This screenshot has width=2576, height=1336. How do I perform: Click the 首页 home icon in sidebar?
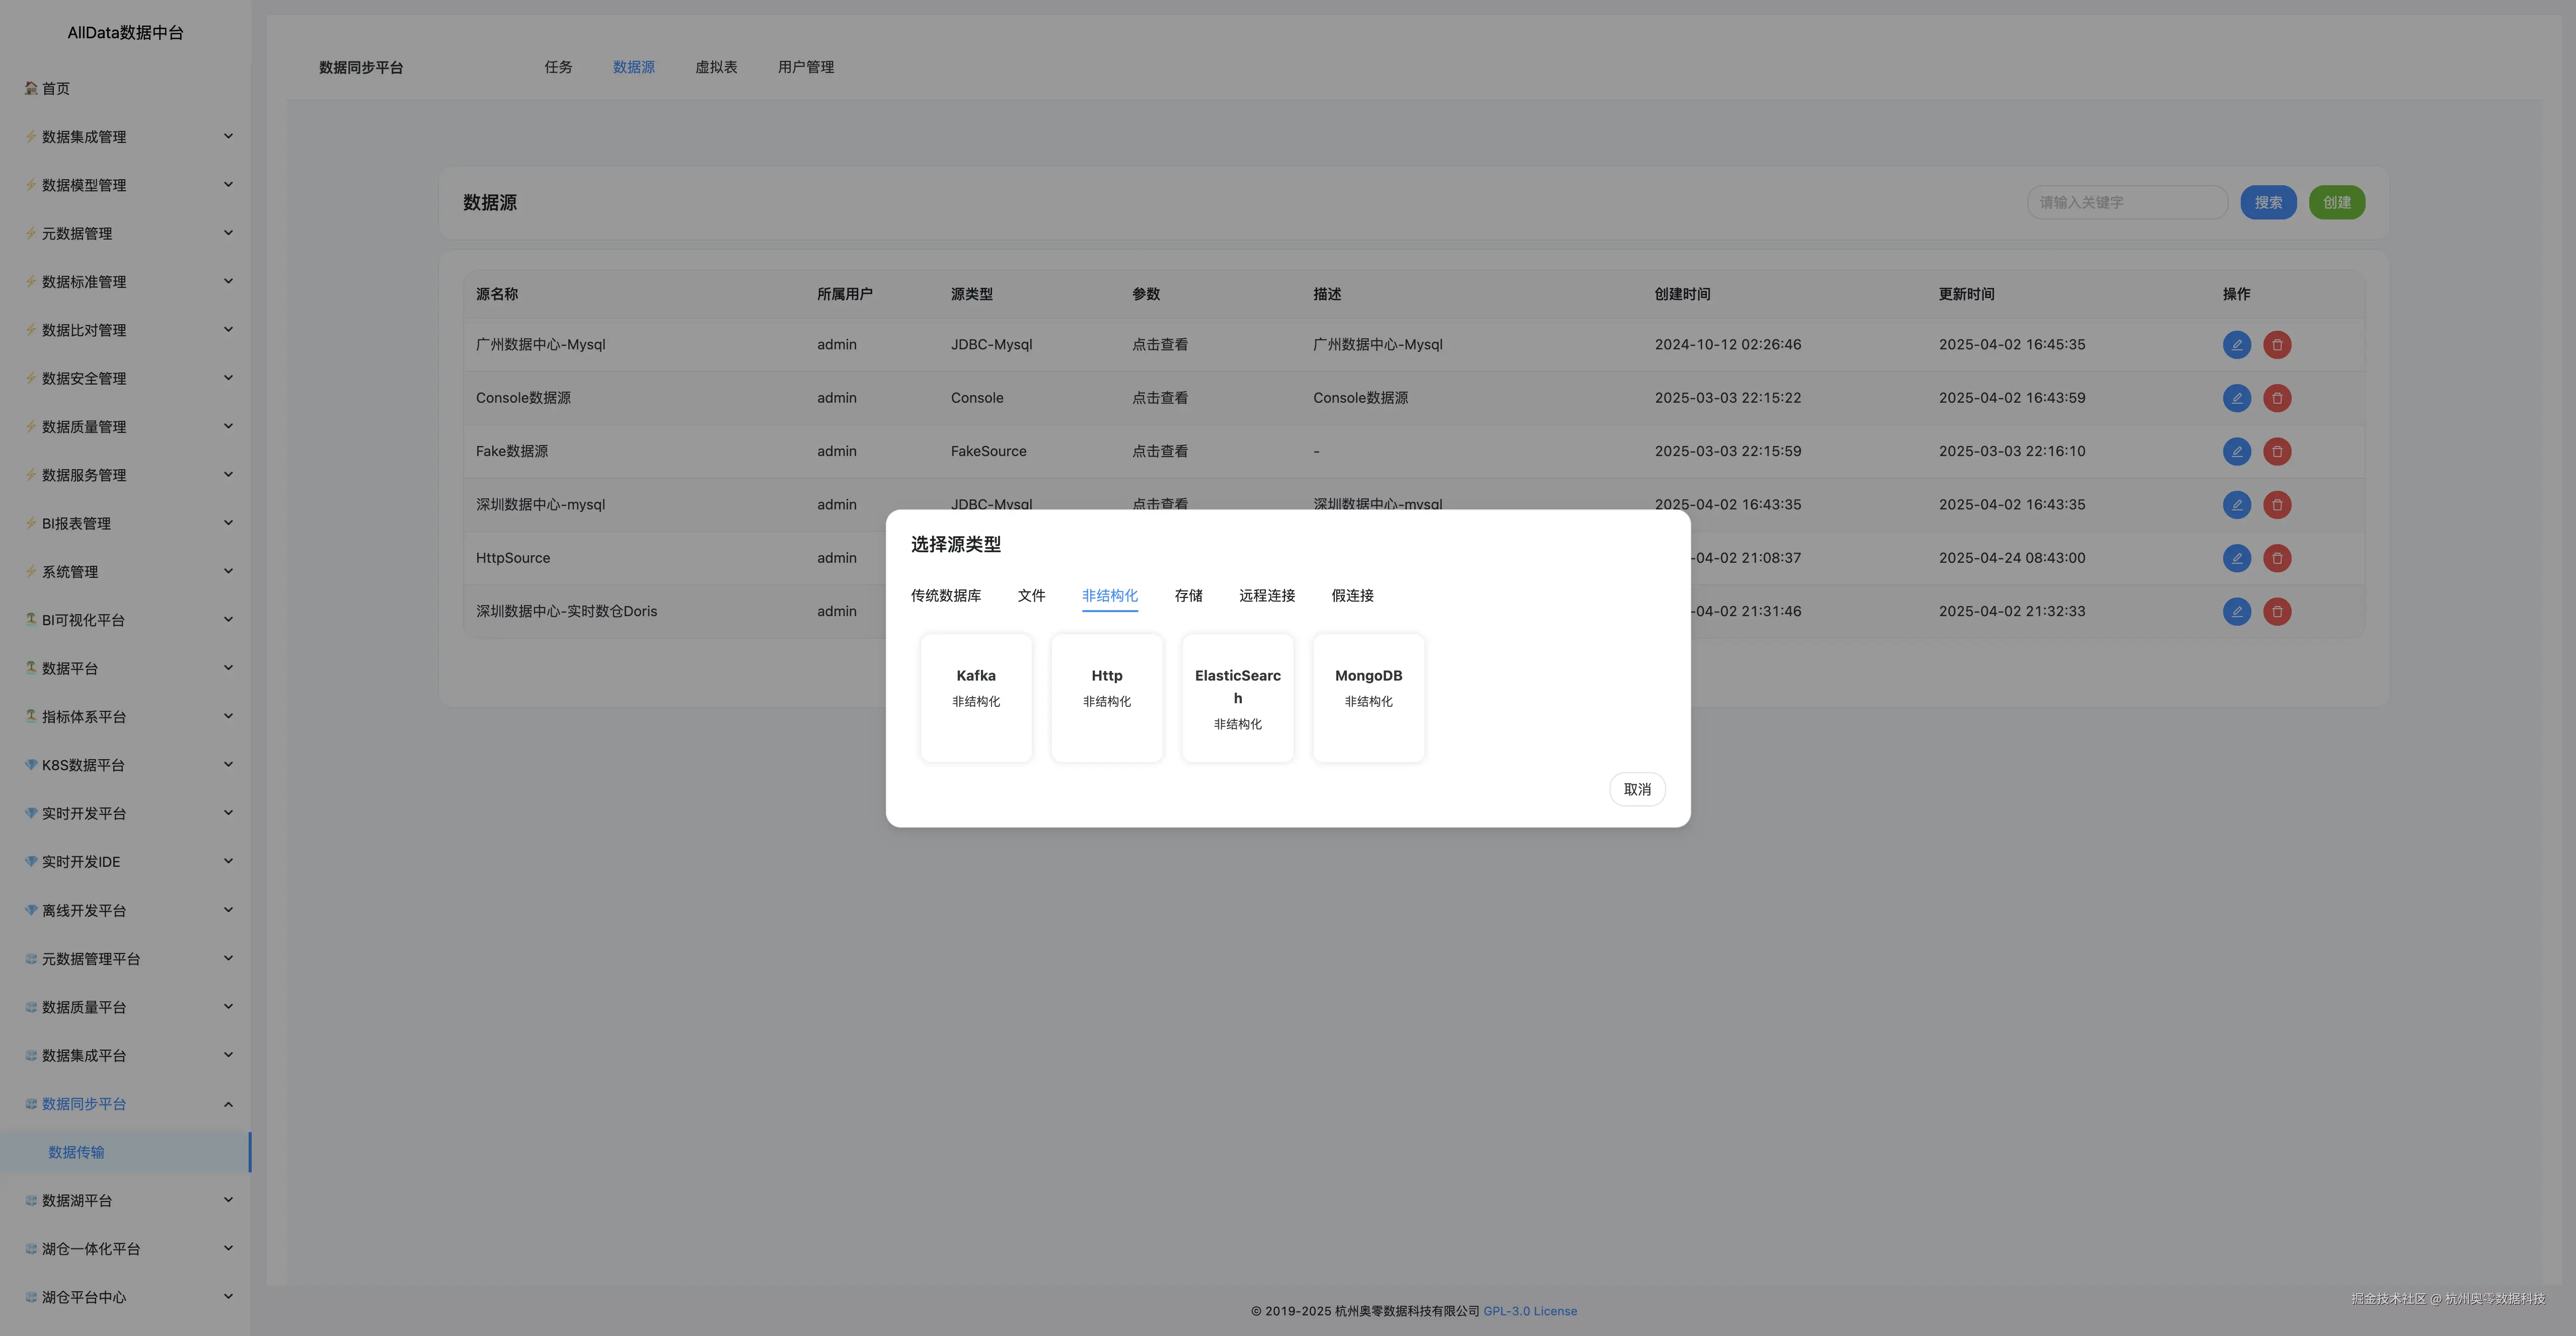point(31,88)
